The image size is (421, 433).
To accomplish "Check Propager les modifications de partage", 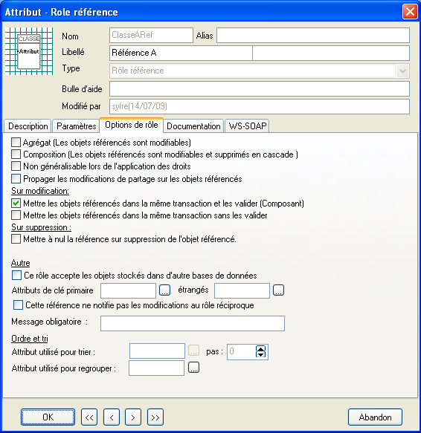I will 16,179.
